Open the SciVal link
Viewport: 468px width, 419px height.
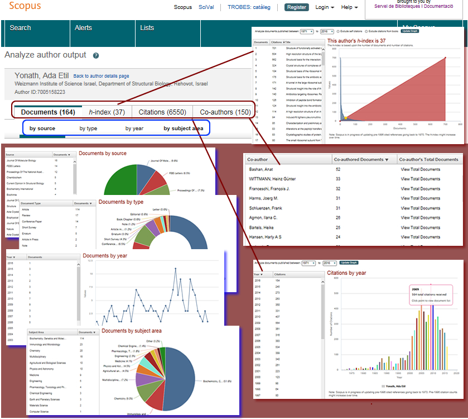point(206,7)
